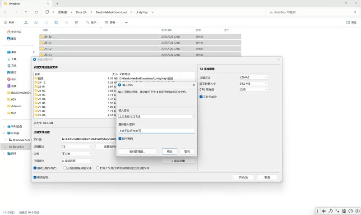Select 下载 in the navigation sidebar
Image resolution: width=361 pixels, height=215 pixels.
point(14,59)
